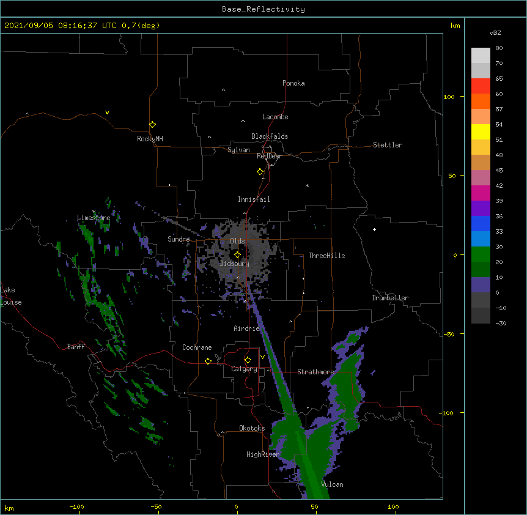Click the km unit label at top right
This screenshot has height=515, width=527.
click(455, 26)
